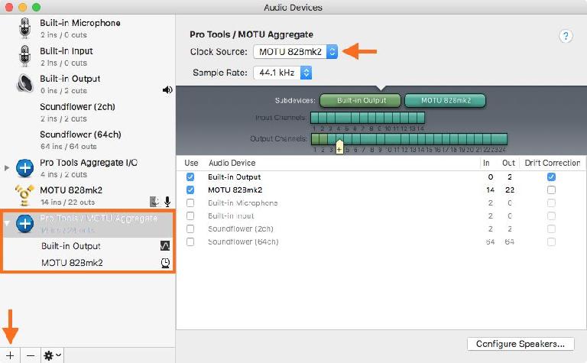Select the Built-in Microphone device icon
Screen dimensions: 587x363
click(24, 28)
